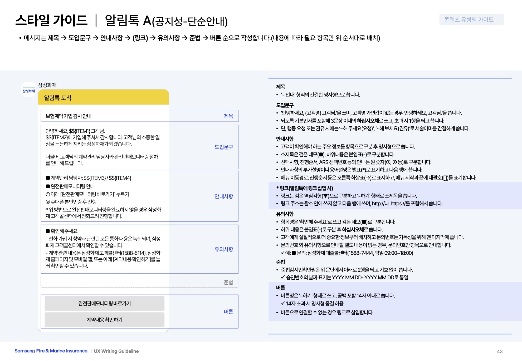The image size is (522, 361).
Task: Click the circled number two step icon
Action: 48,202
